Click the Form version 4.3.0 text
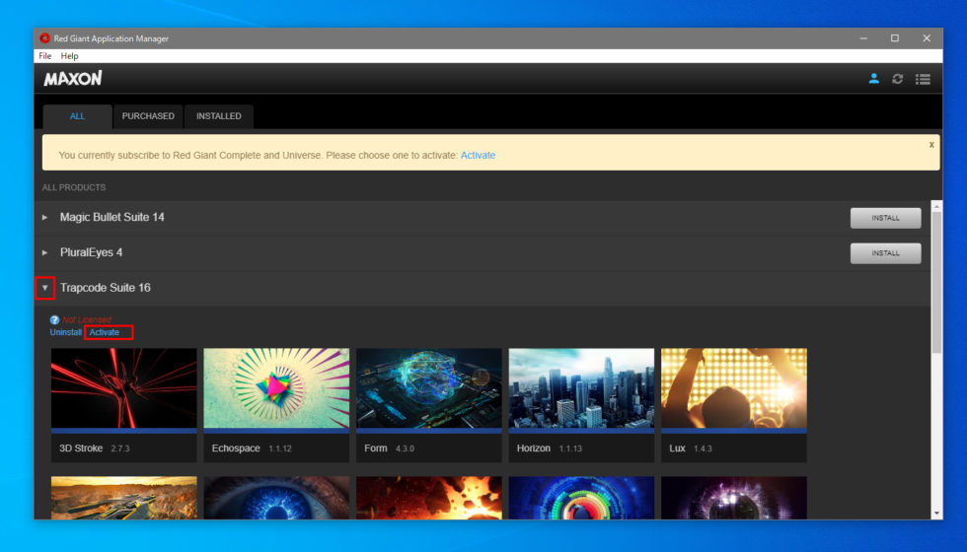The width and height of the screenshot is (967, 552). tap(406, 448)
